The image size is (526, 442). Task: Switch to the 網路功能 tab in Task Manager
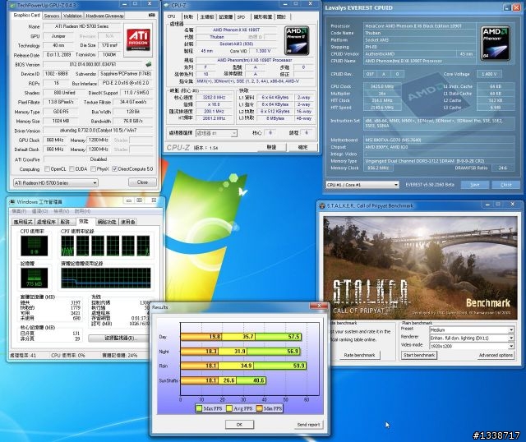[x=107, y=222]
